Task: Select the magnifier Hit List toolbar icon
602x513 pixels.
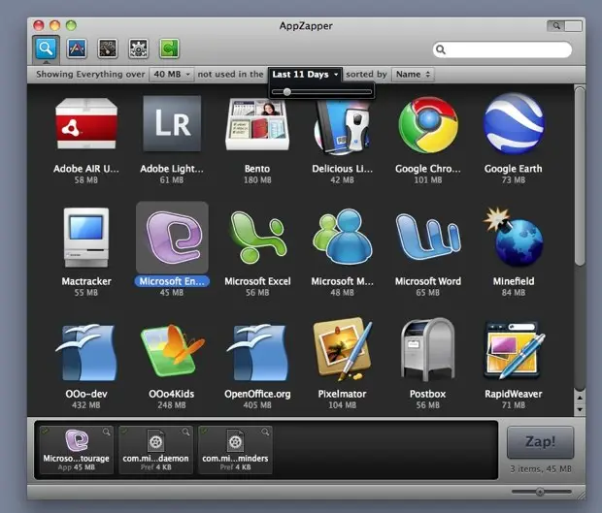Action: pos(46,48)
